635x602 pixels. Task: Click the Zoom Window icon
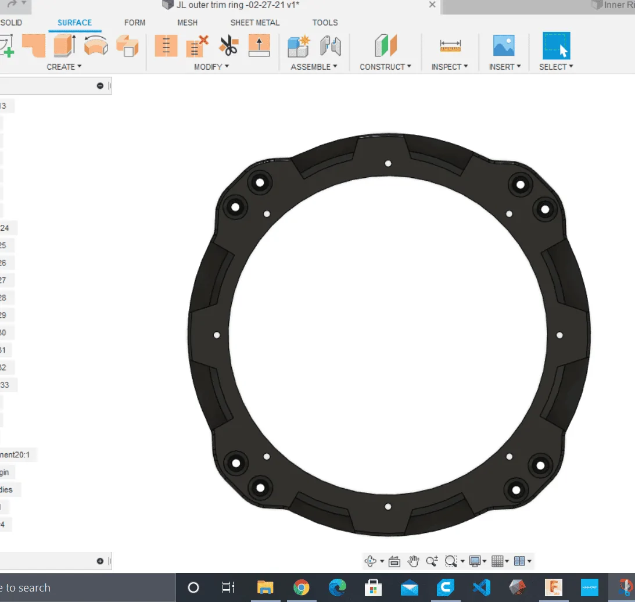(450, 561)
